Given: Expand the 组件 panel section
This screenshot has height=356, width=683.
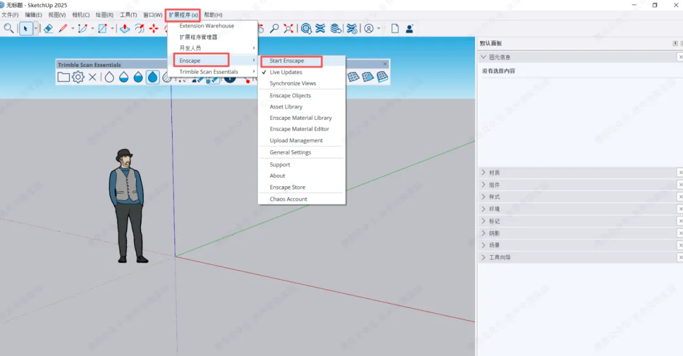Looking at the screenshot, I should pos(483,185).
